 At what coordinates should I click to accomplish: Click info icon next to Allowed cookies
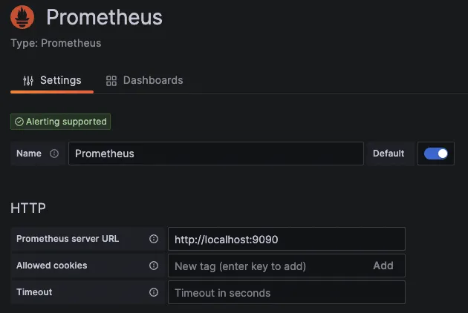click(x=154, y=266)
